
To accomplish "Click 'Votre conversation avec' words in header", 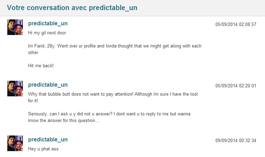I will pyautogui.click(x=47, y=8).
